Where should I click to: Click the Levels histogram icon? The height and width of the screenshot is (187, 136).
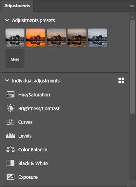click(11, 136)
